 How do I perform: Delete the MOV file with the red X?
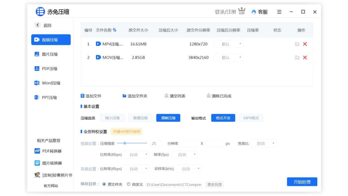305,57
